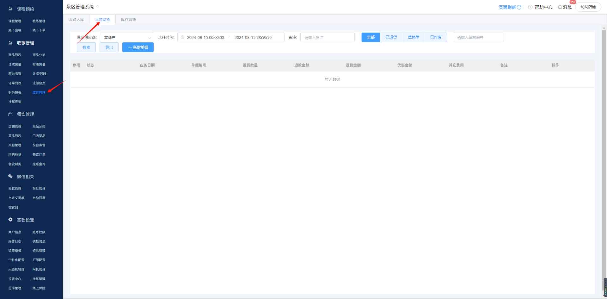Select the 全部 status filter
This screenshot has width=607, height=299.
(x=371, y=37)
